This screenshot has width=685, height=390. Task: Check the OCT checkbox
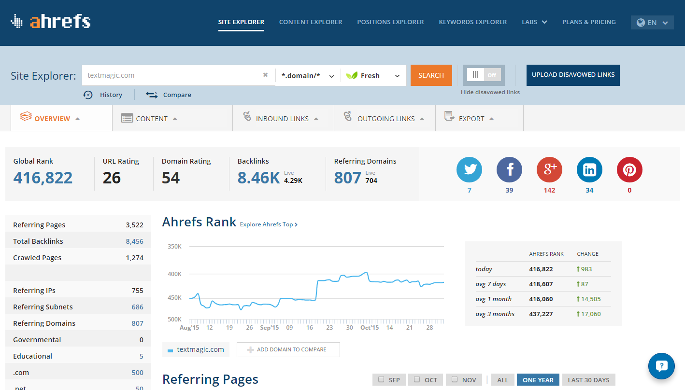[x=417, y=379]
